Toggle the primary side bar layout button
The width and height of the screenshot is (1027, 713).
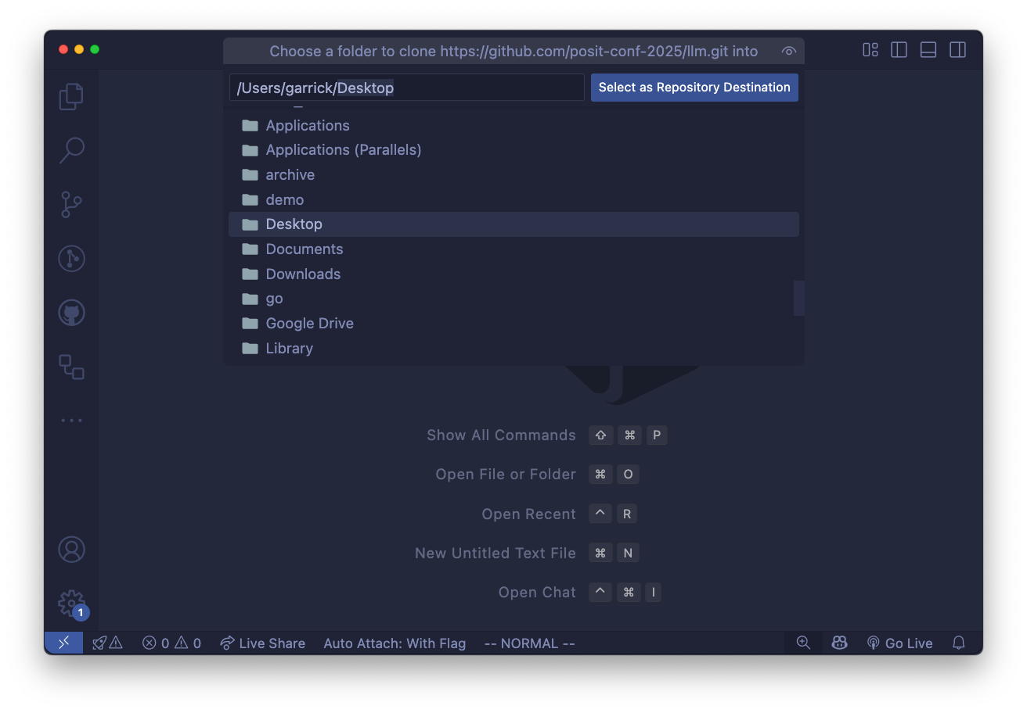[x=899, y=50]
